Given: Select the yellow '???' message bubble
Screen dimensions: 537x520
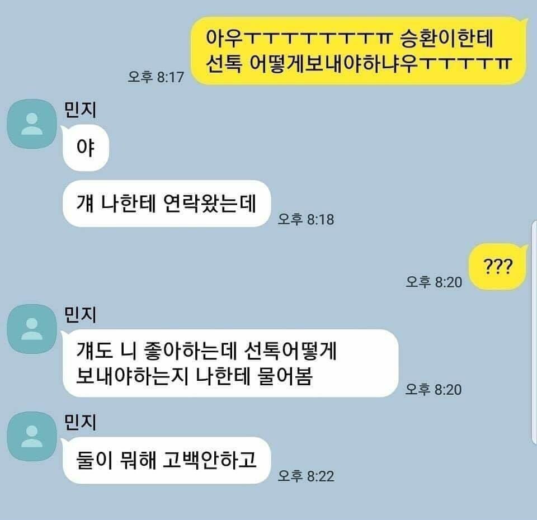Looking at the screenshot, I should click(498, 266).
